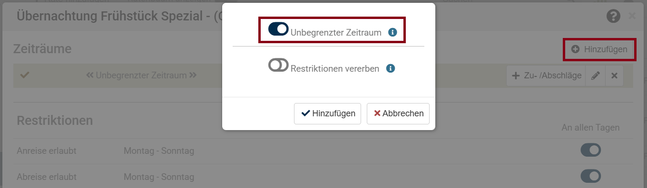647x188 pixels.
Task: Enable the Restriktionen vererben switch
Action: [278, 65]
